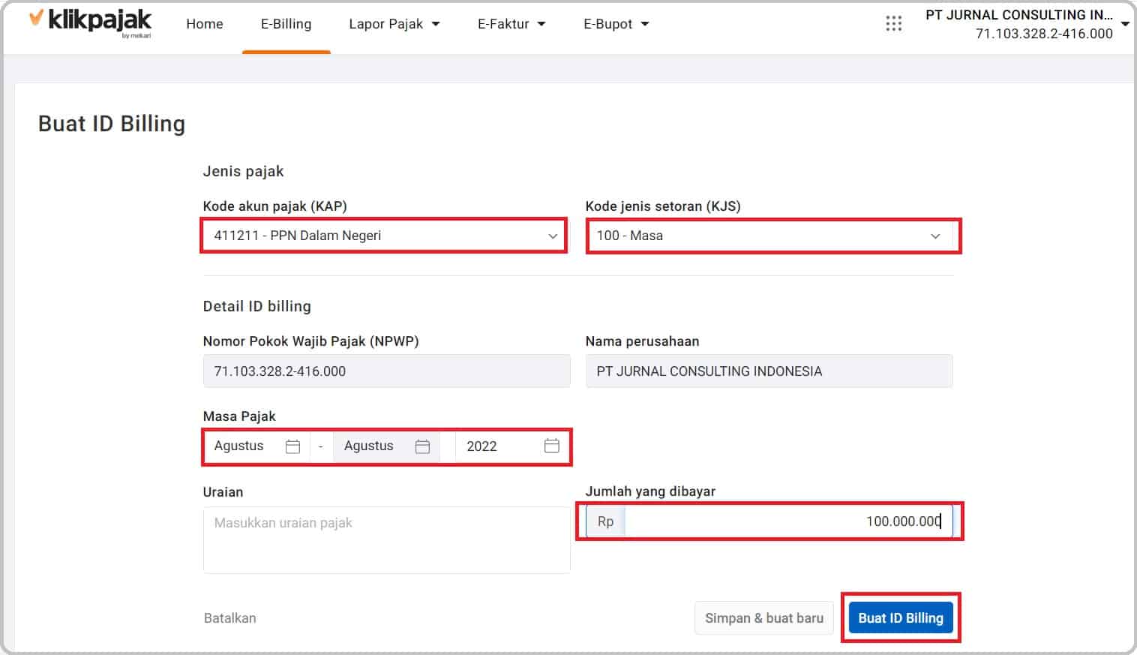Click the Rp currency prefix box

tap(604, 521)
